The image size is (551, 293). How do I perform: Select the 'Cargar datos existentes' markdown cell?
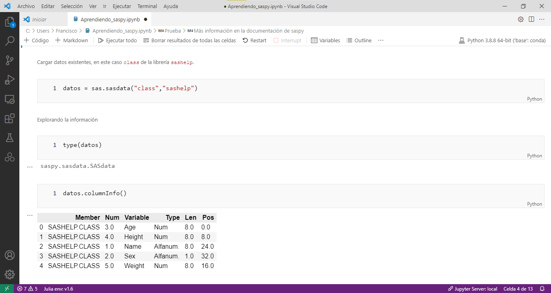(x=116, y=62)
